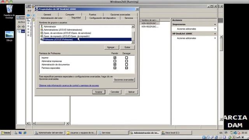Expand the third tree node plus sign
Viewport: 249px width, 140px height.
28,29
